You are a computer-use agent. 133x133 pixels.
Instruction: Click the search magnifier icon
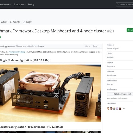(x=118, y=4)
